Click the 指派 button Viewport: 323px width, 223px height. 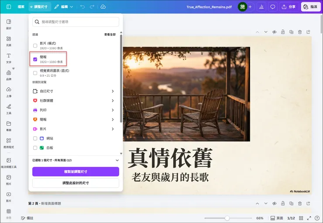tap(311, 7)
